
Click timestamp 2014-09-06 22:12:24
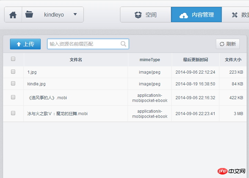pos(195,72)
